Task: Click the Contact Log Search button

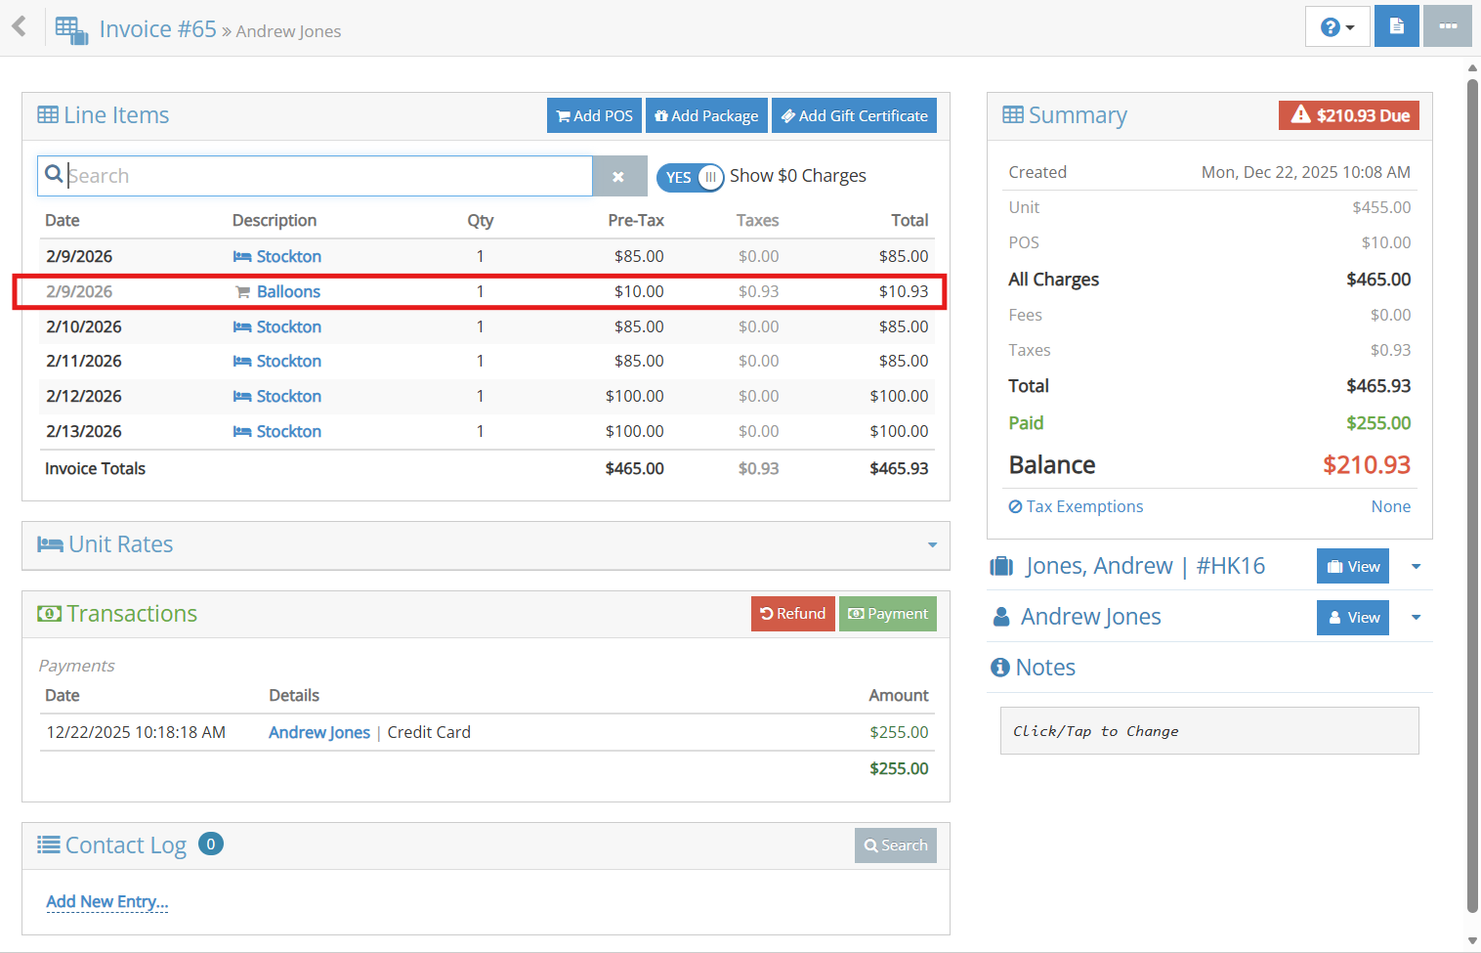Action: pyautogui.click(x=895, y=845)
